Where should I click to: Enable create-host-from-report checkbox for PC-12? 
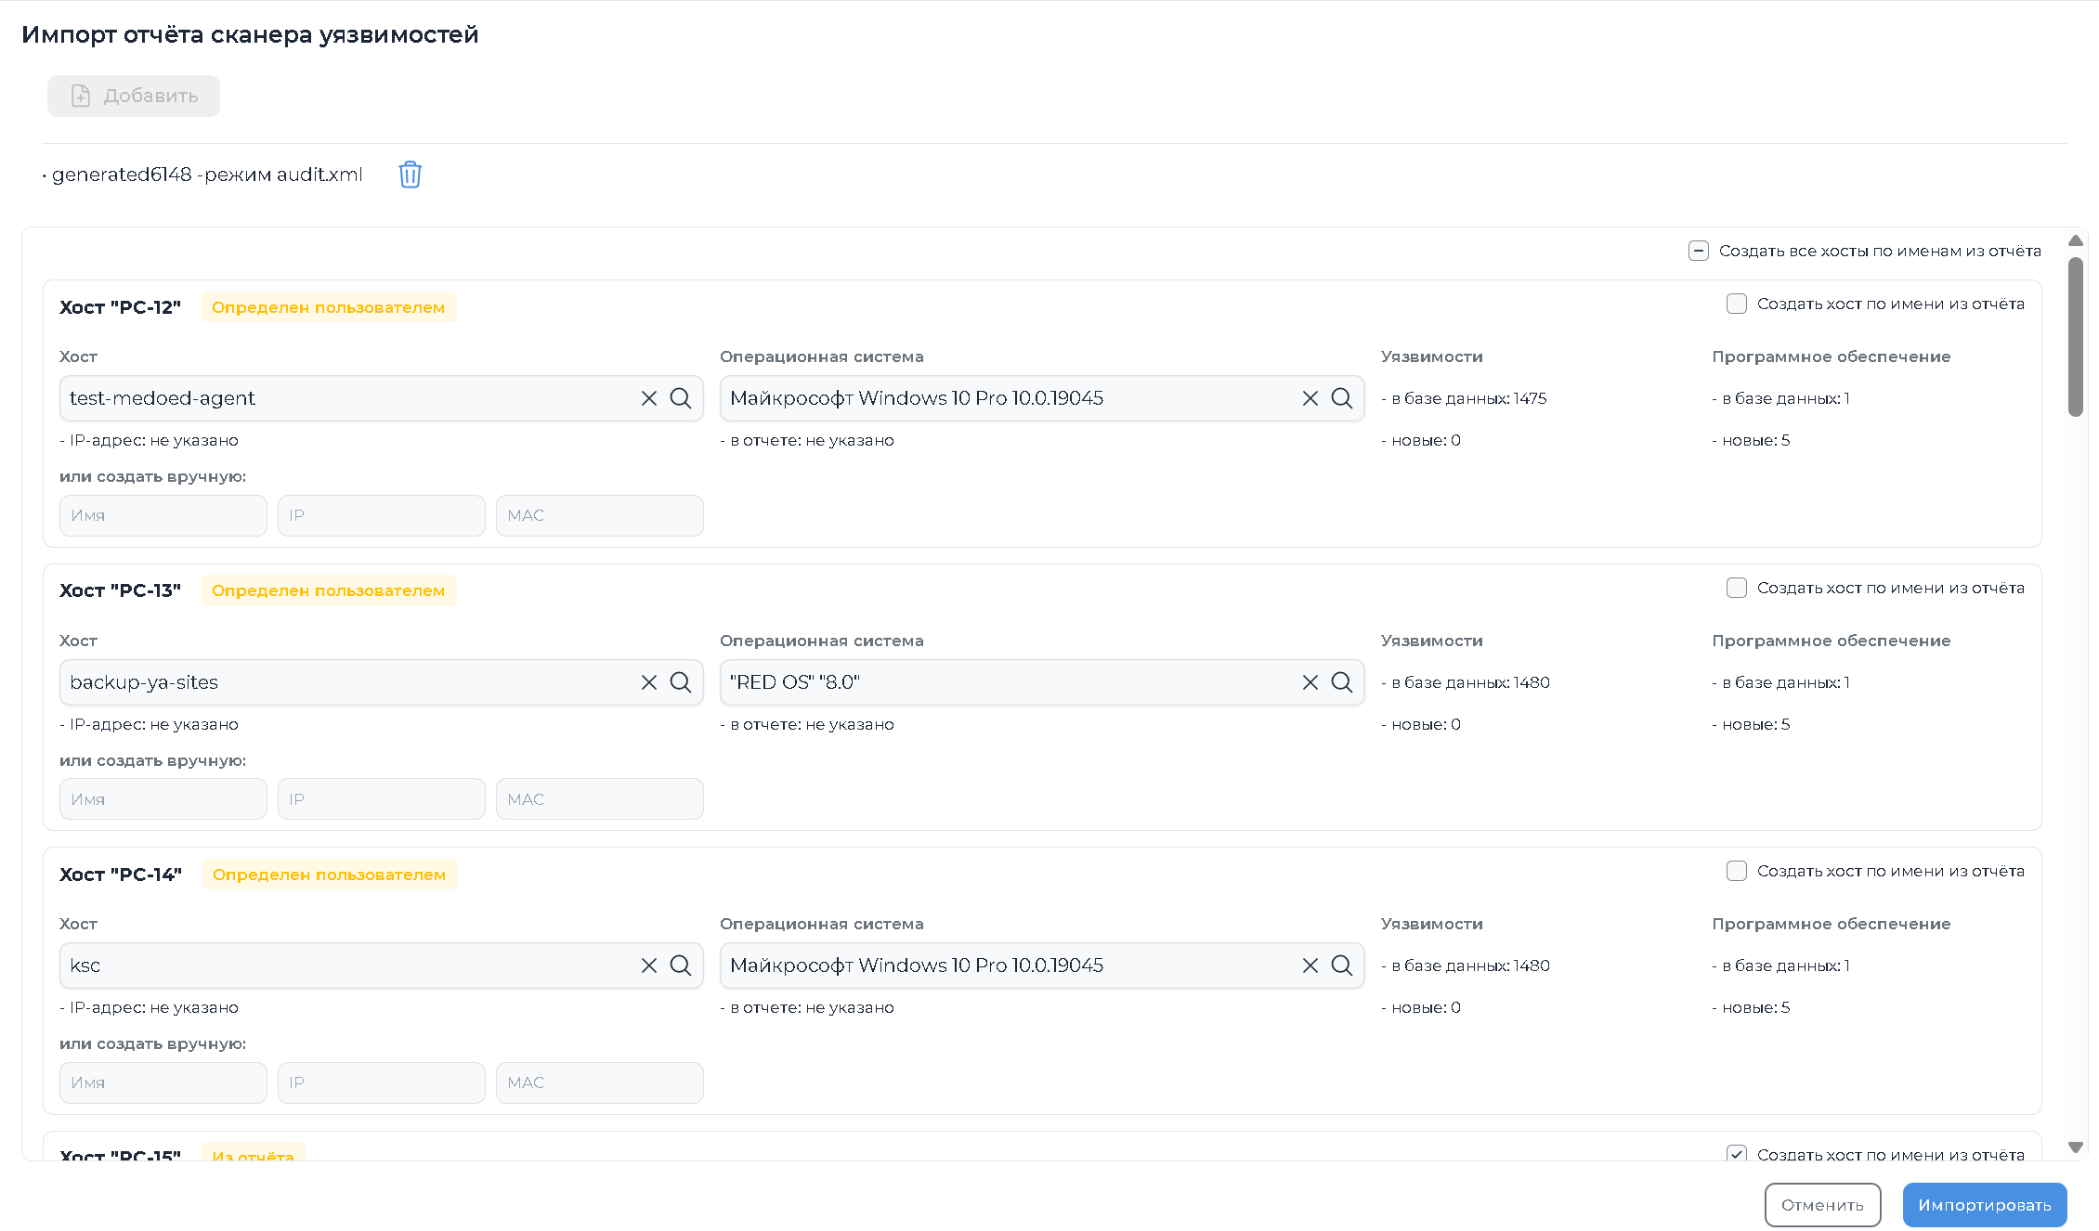coord(1736,304)
